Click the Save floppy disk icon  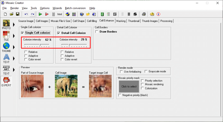click(17, 14)
